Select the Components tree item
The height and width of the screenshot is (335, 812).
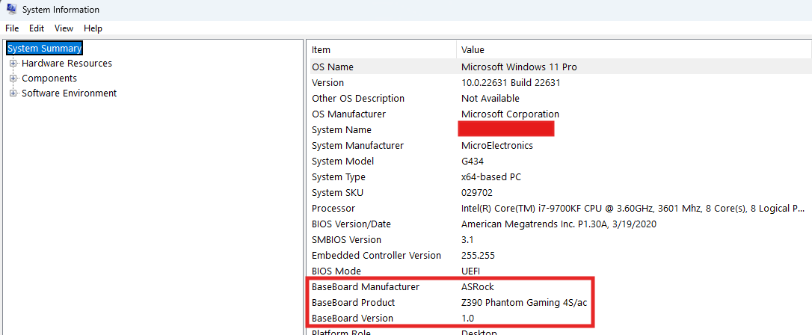tap(49, 79)
